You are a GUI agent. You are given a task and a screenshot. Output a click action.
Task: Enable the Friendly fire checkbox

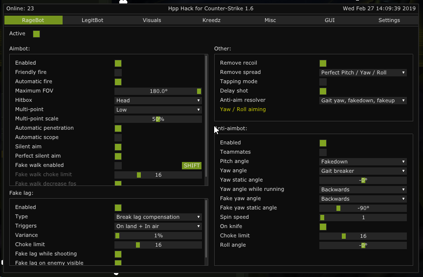click(118, 72)
